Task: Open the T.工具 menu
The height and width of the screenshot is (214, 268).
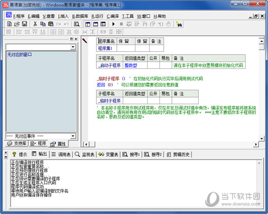Action: pyautogui.click(x=128, y=17)
